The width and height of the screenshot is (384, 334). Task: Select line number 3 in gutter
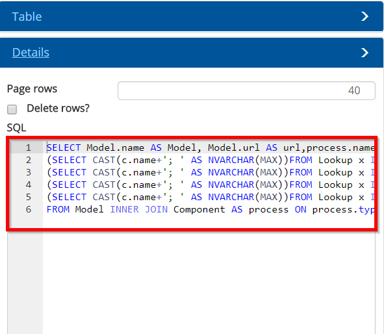[x=29, y=172]
